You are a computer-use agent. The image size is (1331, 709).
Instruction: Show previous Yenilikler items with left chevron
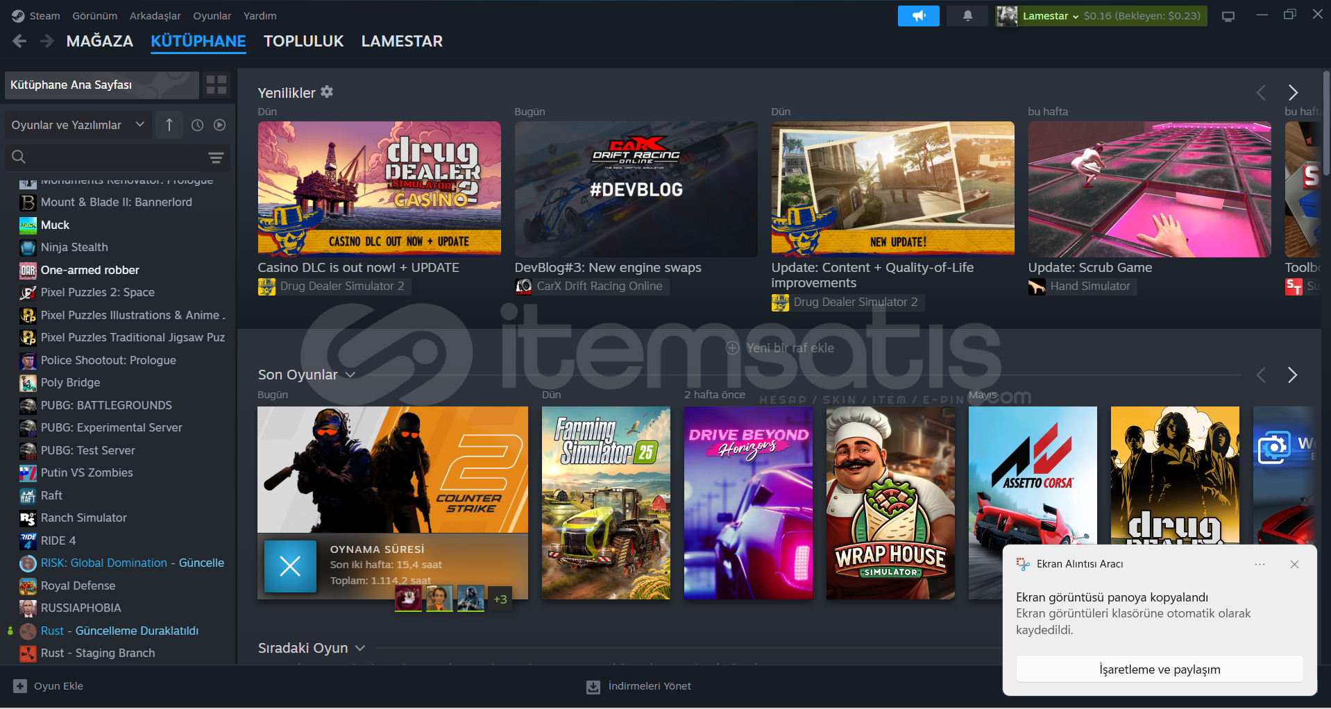click(x=1261, y=92)
